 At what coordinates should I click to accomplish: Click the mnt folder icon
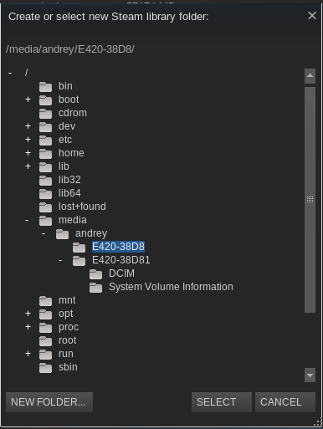pyautogui.click(x=45, y=301)
